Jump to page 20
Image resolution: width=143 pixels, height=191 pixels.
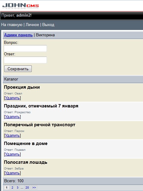pyautogui.click(x=27, y=187)
